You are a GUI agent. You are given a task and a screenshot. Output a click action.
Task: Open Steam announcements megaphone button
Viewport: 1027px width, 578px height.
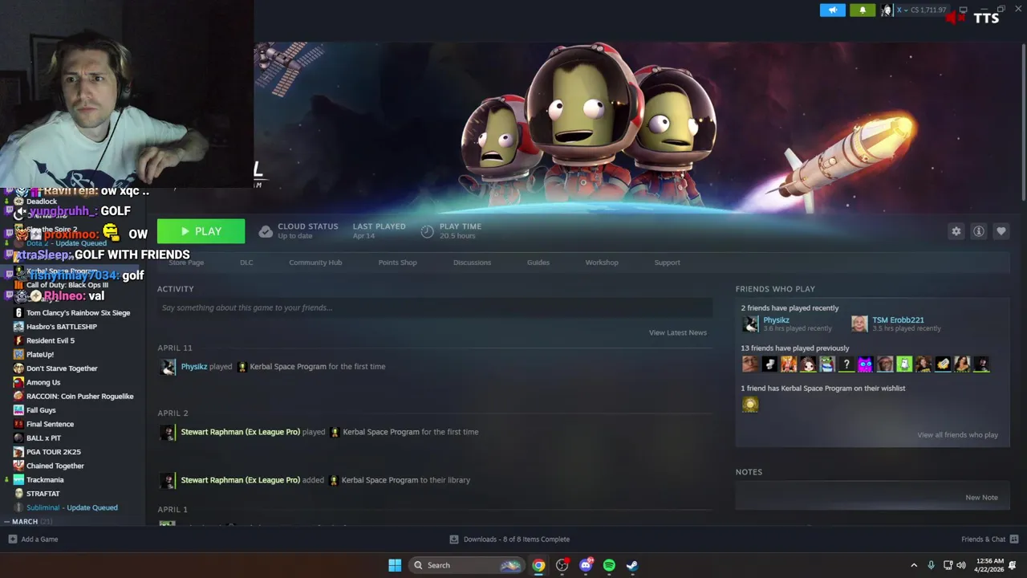[832, 10]
